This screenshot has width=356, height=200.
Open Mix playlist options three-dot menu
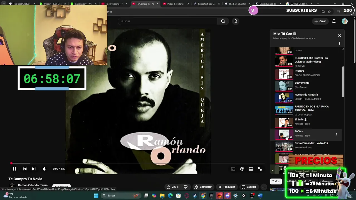point(340,44)
